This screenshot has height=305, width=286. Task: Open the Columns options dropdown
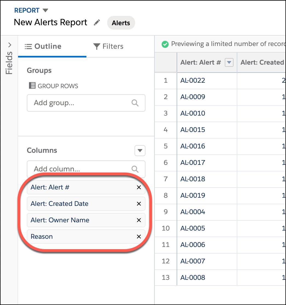pos(140,150)
